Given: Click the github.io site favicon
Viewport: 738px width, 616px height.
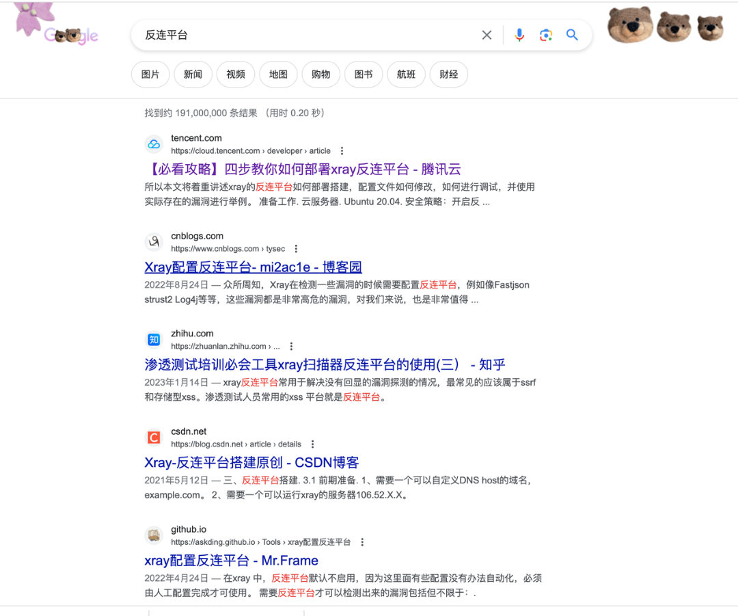Looking at the screenshot, I should click(x=154, y=535).
